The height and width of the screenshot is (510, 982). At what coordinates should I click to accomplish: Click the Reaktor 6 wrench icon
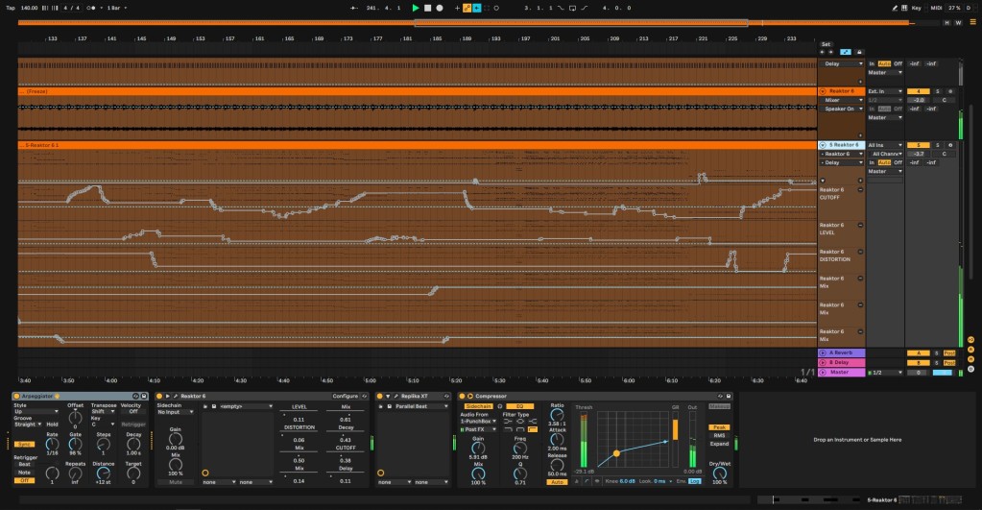(x=176, y=396)
